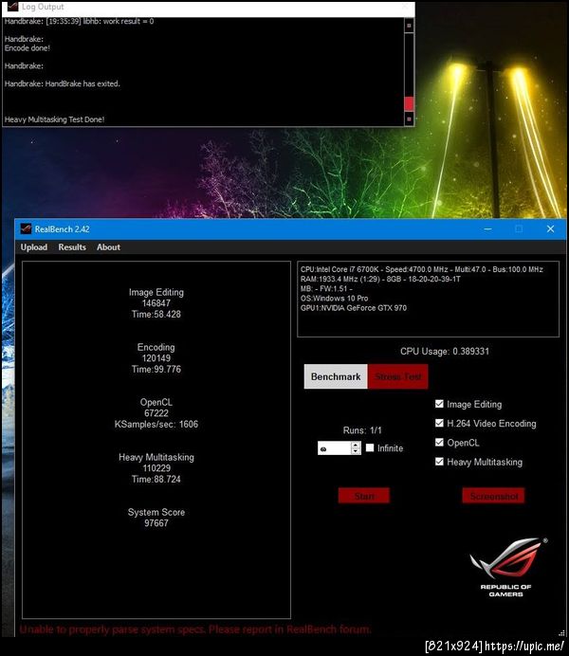This screenshot has width=569, height=656.
Task: Click the KSamples/sec: 1606 value
Action: (156, 424)
